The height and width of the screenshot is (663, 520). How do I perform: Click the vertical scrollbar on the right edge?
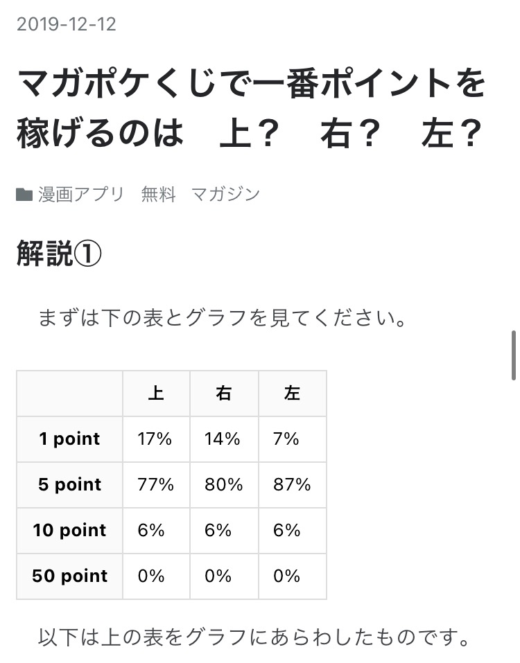coord(513,355)
